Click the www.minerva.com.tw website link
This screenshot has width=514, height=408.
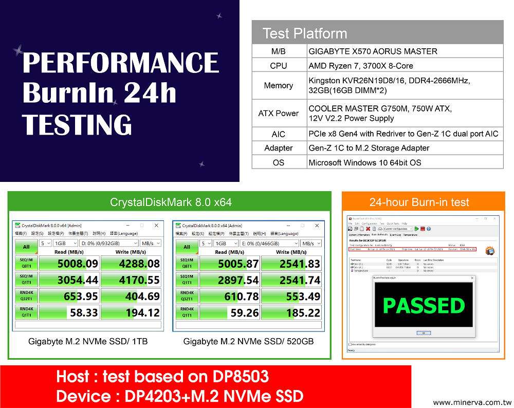click(x=472, y=402)
